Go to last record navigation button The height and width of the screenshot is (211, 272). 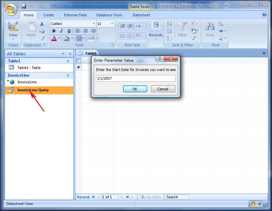[128, 197]
